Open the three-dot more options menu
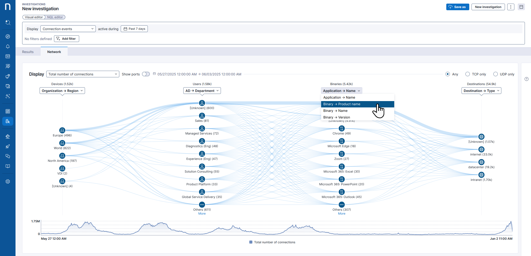The height and width of the screenshot is (256, 531). coord(511,7)
